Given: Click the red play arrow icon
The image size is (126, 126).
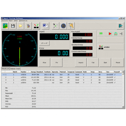Looking at the screenshot, I should click(x=110, y=34).
